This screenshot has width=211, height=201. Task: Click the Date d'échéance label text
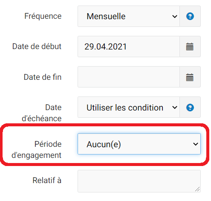(42, 113)
